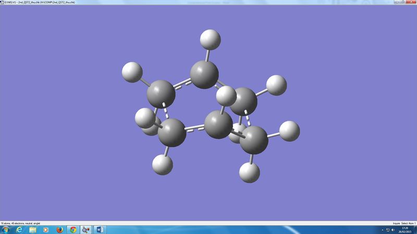This screenshot has height=234, width=417.
Task: Open the volume speaker tray icon
Action: tap(393, 230)
